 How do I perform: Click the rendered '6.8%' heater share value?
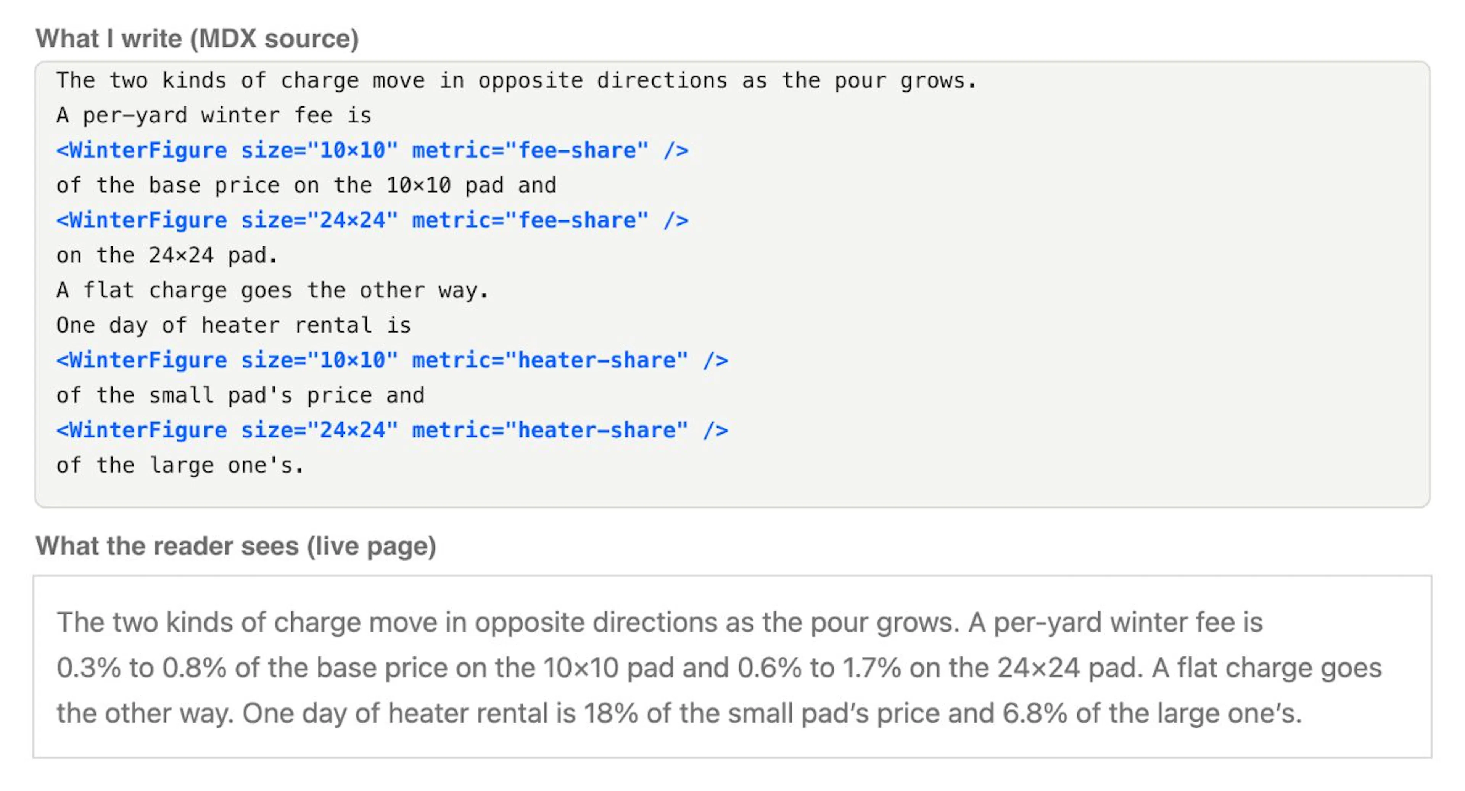point(1035,713)
